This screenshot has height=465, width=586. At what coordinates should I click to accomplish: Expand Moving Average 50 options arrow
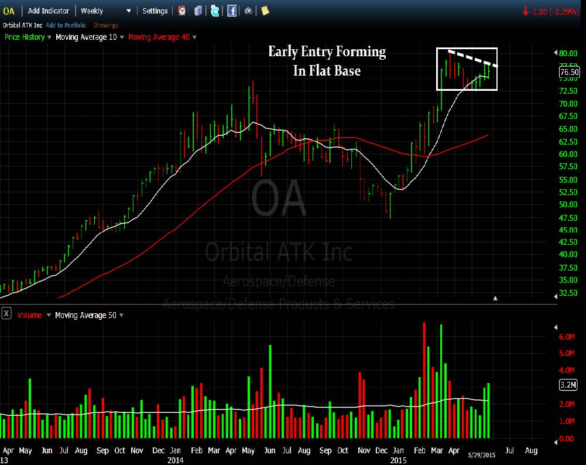121,315
